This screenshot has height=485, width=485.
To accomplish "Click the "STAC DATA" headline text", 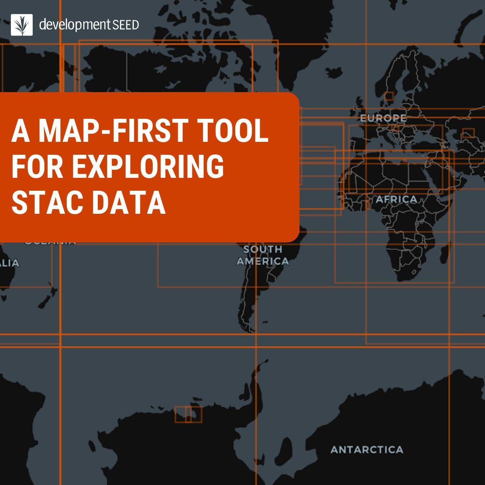I will click(89, 203).
